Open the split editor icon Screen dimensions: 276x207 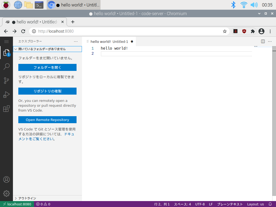tap(263, 41)
